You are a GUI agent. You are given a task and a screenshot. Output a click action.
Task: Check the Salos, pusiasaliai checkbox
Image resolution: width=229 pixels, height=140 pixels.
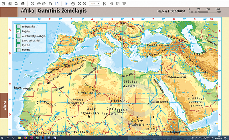coord(18,41)
